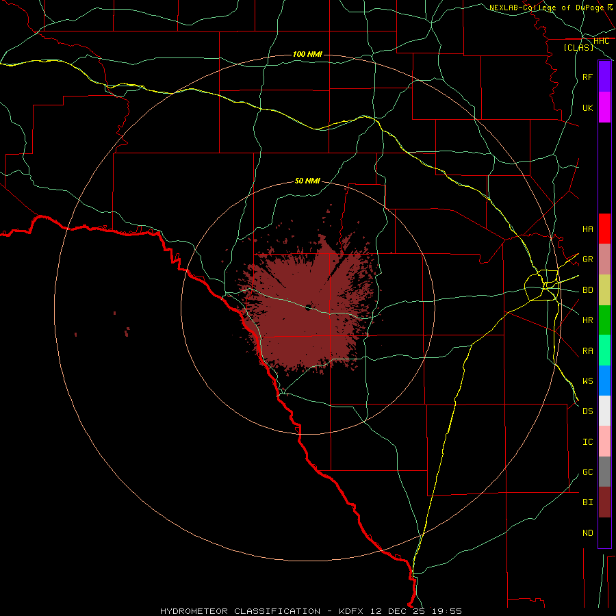
Task: Click the BI legend label
Action: pyautogui.click(x=588, y=502)
